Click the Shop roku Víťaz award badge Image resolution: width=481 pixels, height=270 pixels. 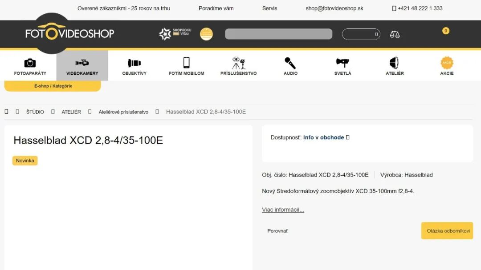(175, 34)
